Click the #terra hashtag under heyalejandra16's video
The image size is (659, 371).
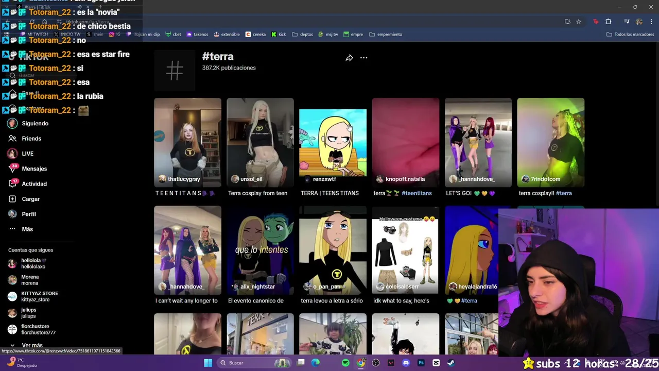469,301
